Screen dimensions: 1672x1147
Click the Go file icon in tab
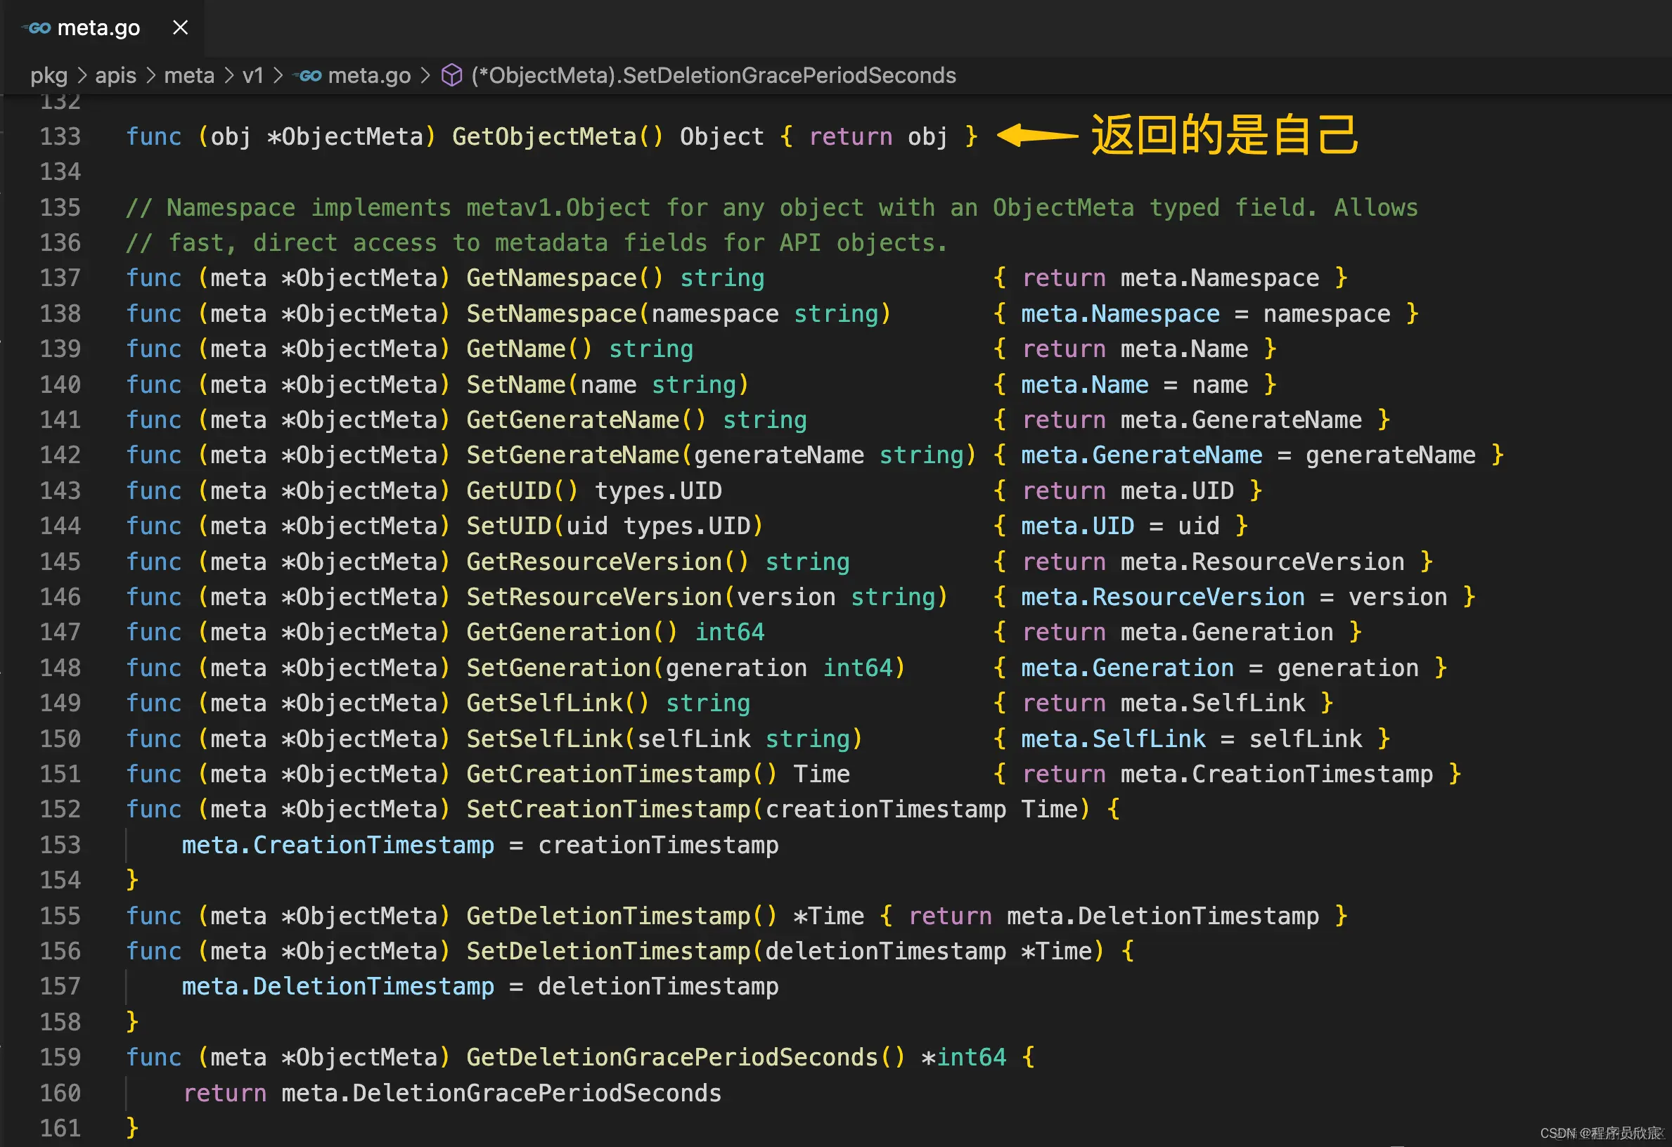coord(37,28)
